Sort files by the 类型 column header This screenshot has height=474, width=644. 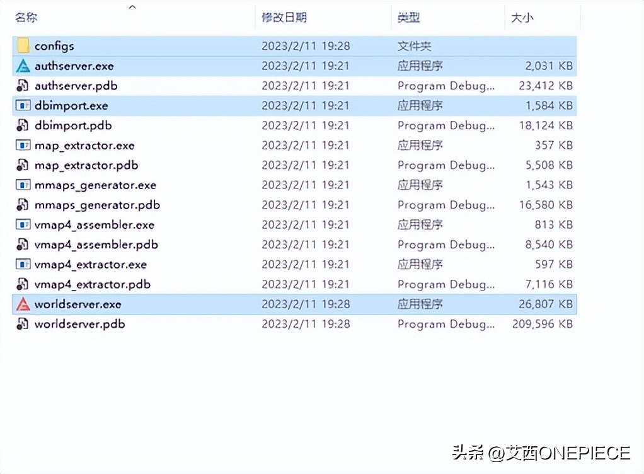point(409,18)
